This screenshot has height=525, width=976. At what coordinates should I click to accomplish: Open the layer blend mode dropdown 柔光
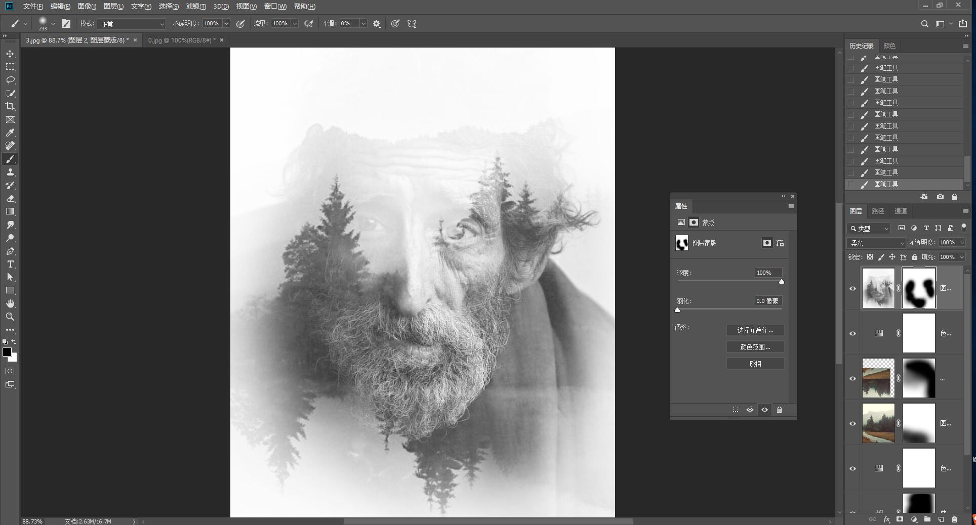point(876,243)
